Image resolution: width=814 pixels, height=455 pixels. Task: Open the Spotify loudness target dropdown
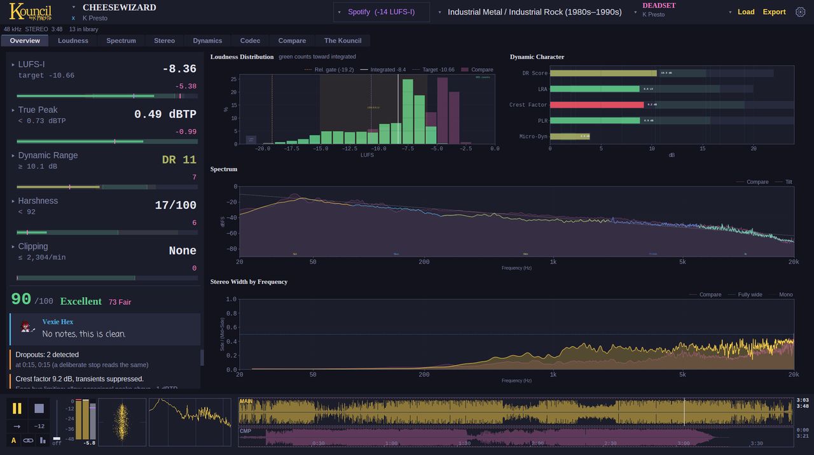pyautogui.click(x=382, y=12)
